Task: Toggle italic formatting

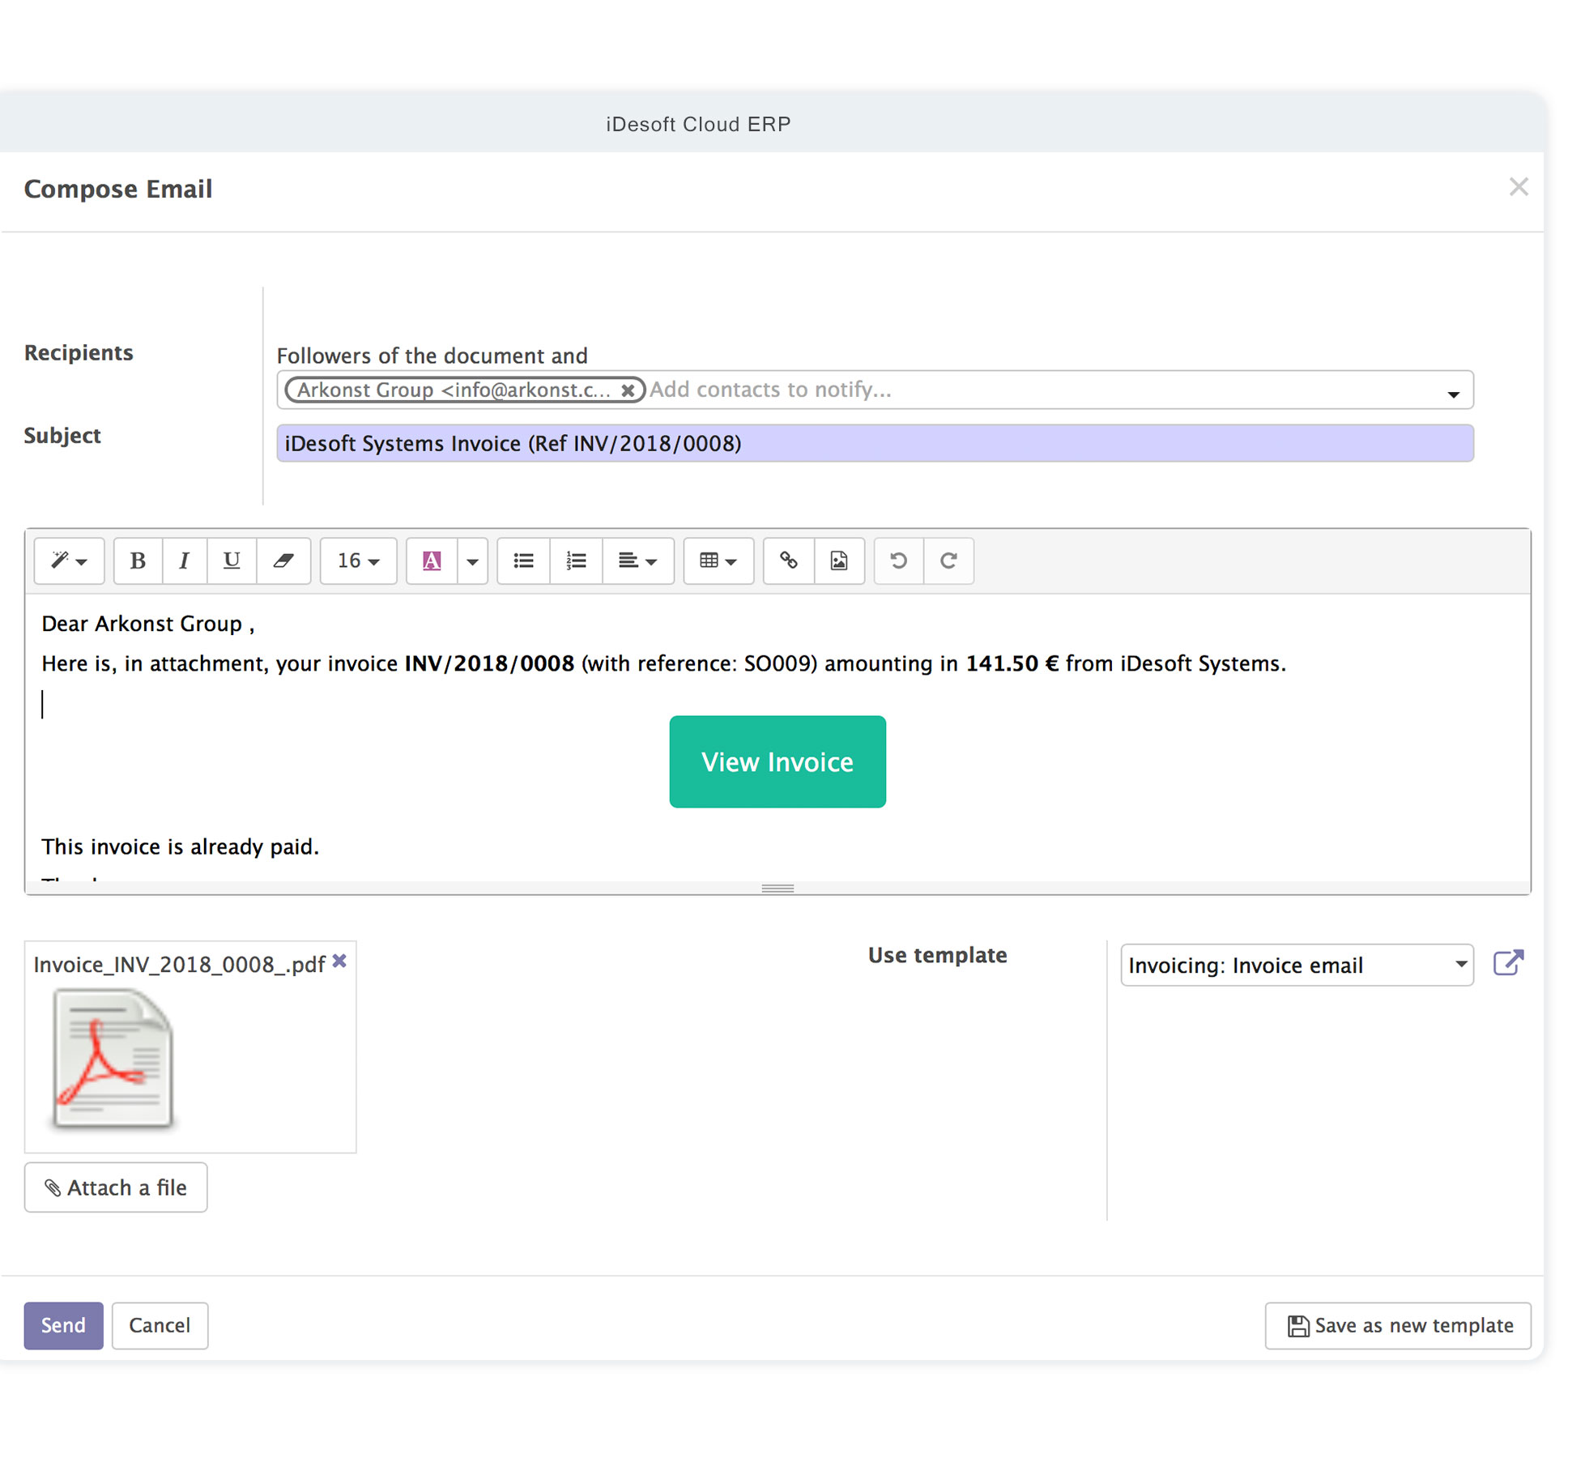Action: click(x=185, y=561)
